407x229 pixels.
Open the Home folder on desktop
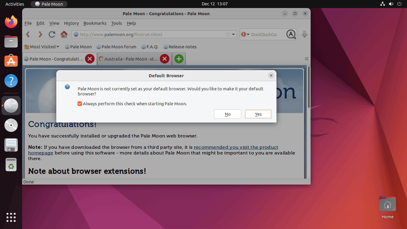(x=387, y=208)
